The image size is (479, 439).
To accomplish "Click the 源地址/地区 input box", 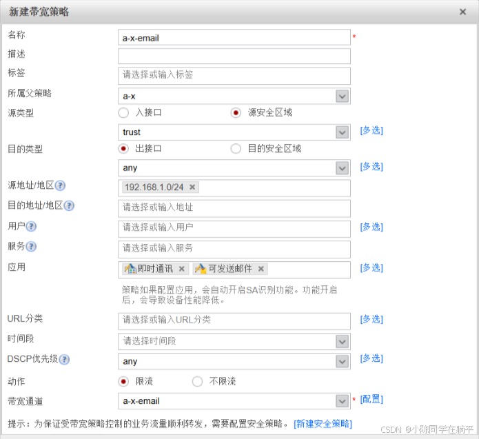I will (234, 188).
